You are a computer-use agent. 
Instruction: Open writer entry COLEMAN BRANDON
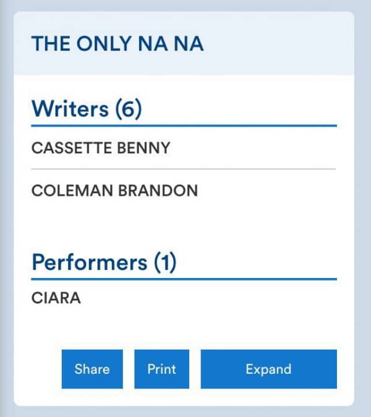(x=114, y=190)
